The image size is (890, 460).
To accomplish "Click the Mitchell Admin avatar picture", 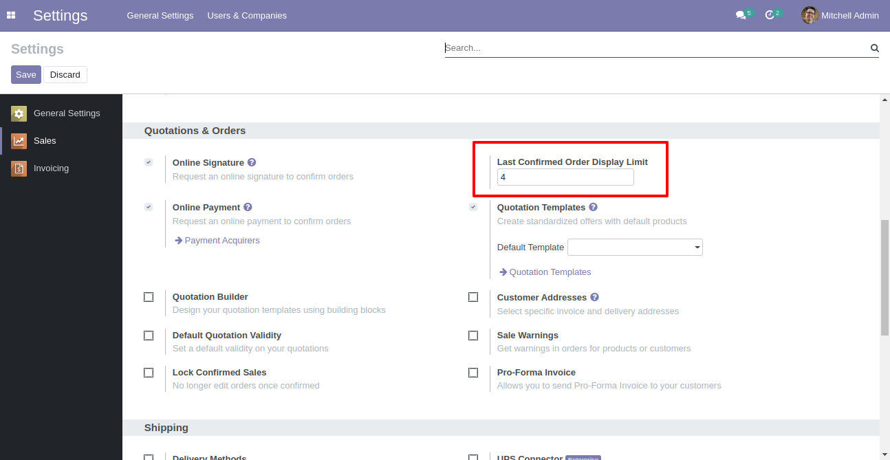I will [x=810, y=15].
